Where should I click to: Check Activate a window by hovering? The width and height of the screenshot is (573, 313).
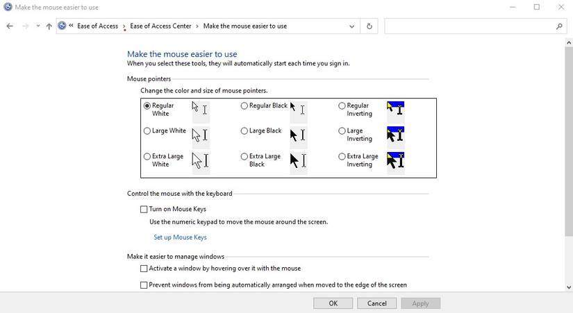[144, 268]
